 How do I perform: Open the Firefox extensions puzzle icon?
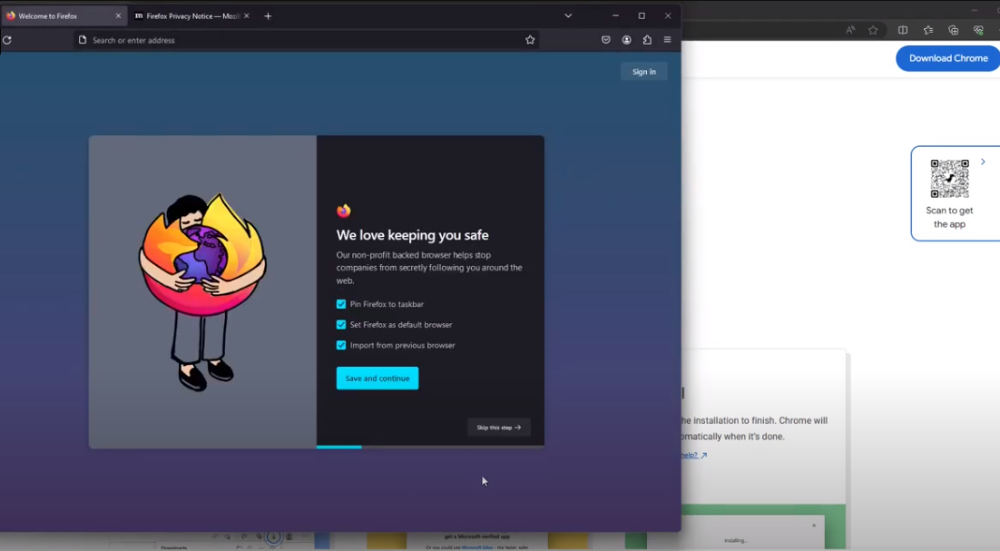point(647,40)
